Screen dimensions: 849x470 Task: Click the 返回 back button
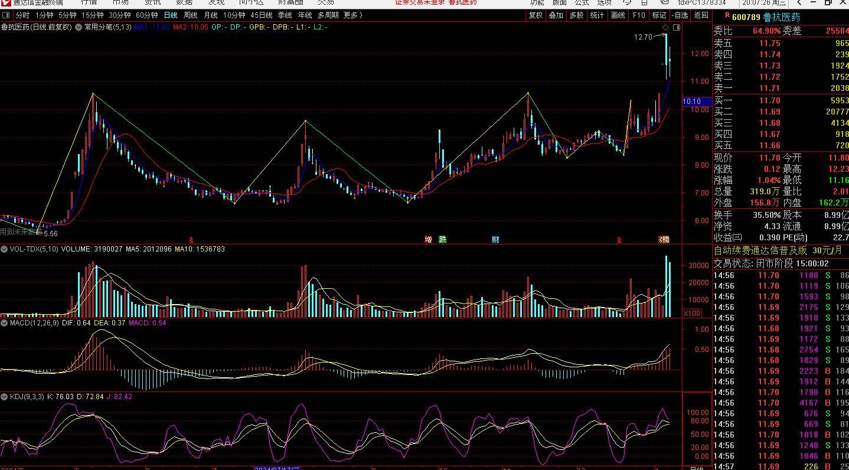click(x=701, y=15)
